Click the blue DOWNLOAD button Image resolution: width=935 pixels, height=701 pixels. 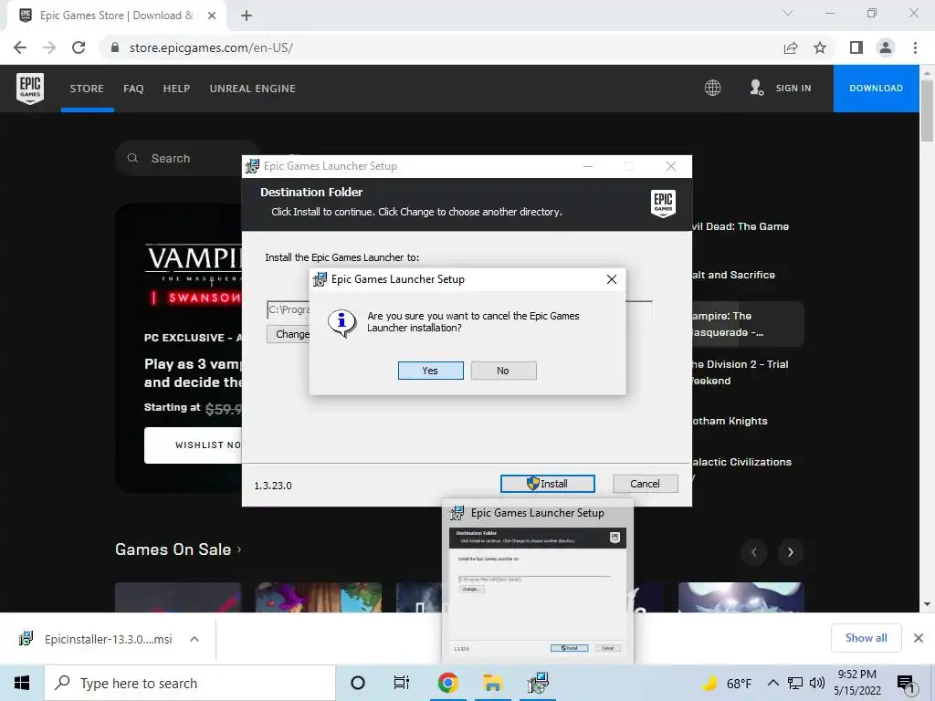(x=876, y=89)
